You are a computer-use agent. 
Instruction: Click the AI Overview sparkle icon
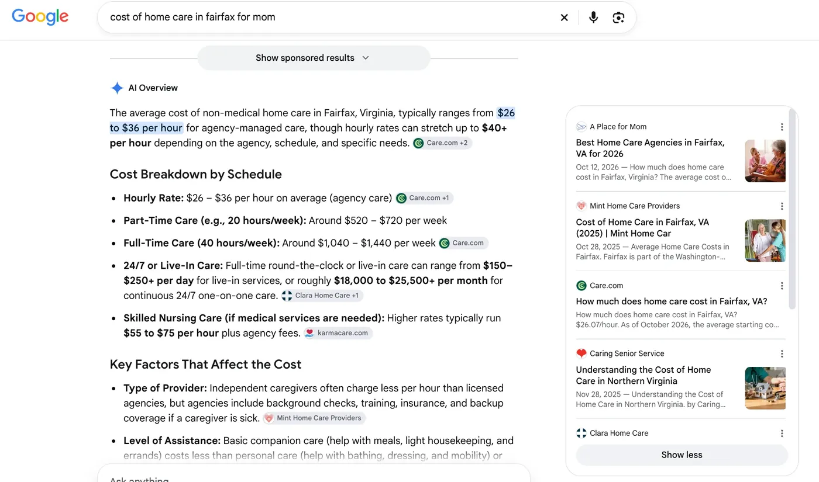pyautogui.click(x=117, y=88)
